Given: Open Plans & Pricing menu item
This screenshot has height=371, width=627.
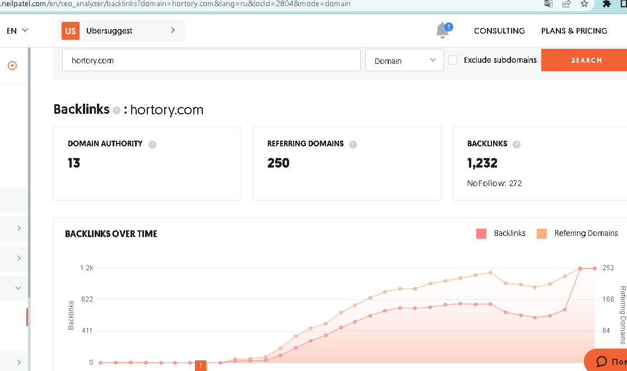Looking at the screenshot, I should [574, 31].
